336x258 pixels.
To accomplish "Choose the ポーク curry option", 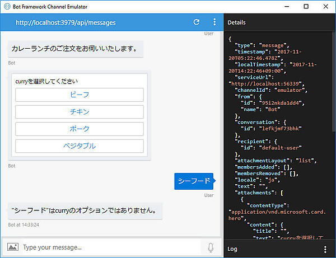I will click(x=80, y=129).
